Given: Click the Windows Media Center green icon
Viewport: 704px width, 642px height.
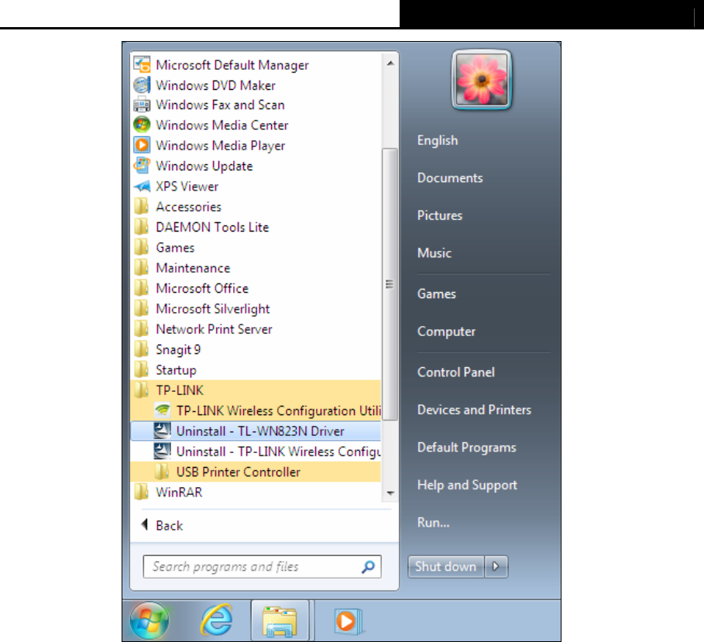Looking at the screenshot, I should [x=142, y=125].
